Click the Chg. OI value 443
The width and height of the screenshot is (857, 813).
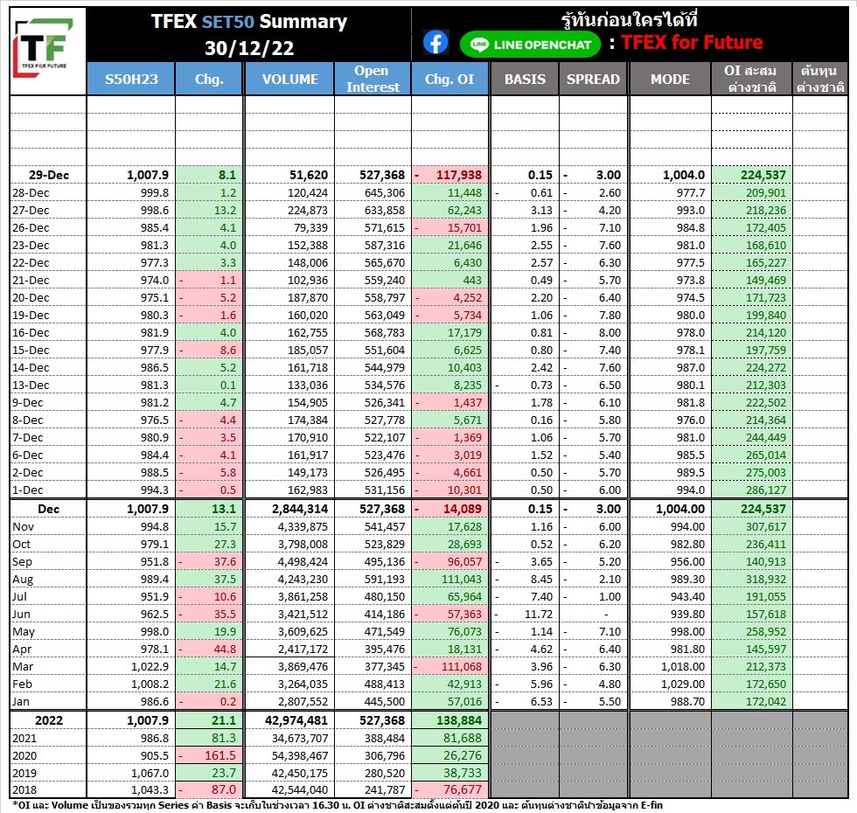click(472, 281)
